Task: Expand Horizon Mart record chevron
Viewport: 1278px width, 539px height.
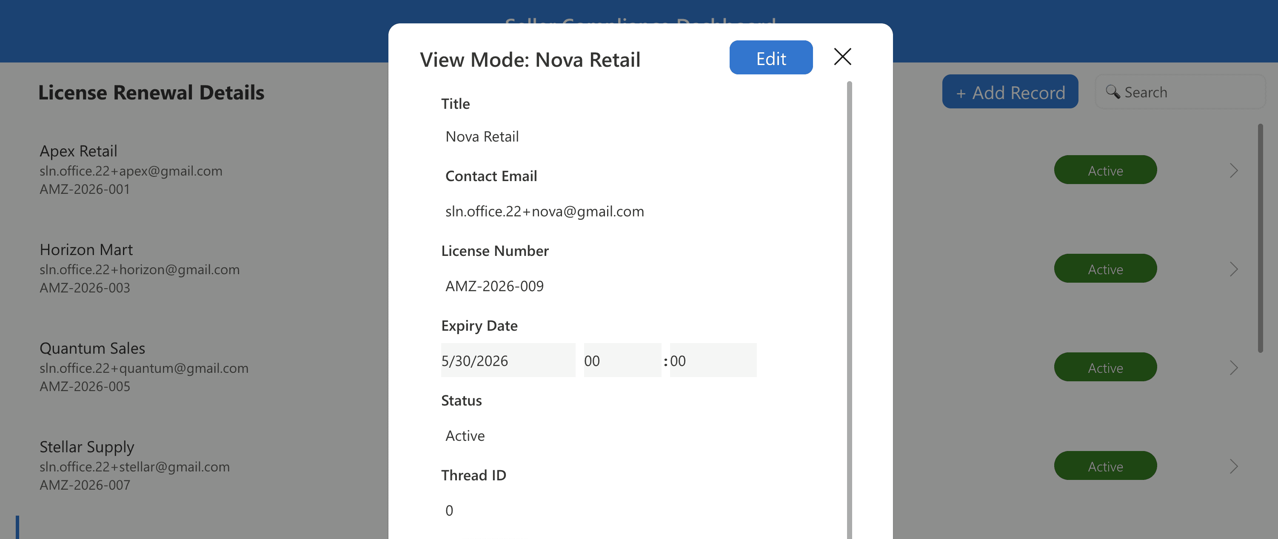Action: [x=1234, y=269]
